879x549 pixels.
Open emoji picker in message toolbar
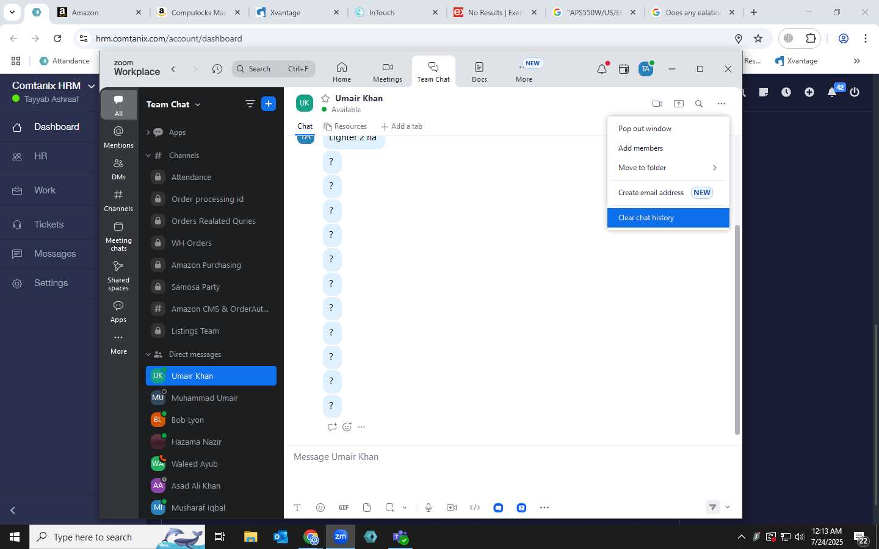point(320,508)
